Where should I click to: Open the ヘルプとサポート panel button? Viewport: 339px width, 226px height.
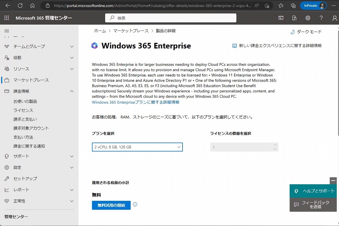tap(313, 191)
